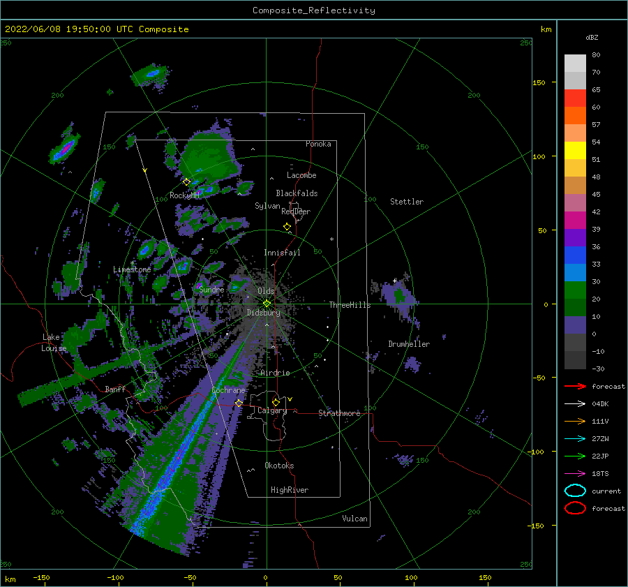Click the Stettler city label

point(407,202)
